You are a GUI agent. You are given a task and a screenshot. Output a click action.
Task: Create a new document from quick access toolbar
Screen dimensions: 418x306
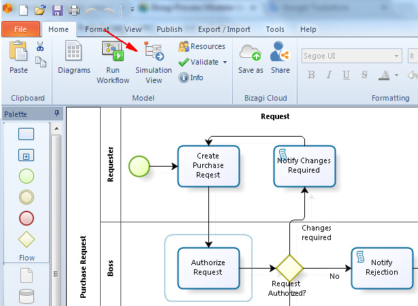23,10
